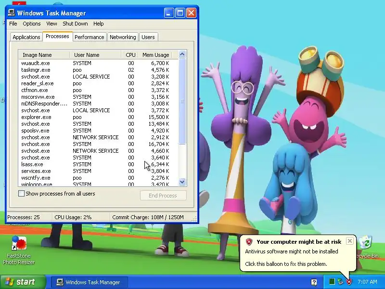This screenshot has height=289, width=385.
Task: Select the lsass.exe process
Action: click(x=98, y=164)
